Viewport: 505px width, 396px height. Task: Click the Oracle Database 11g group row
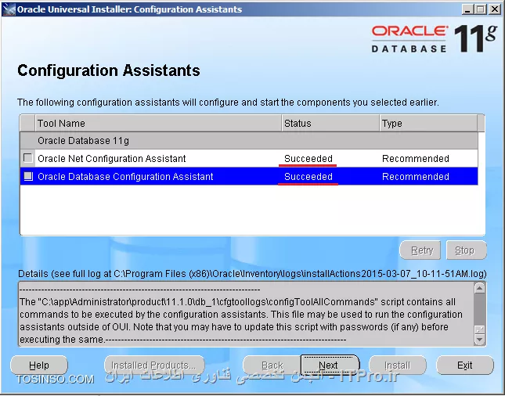[249, 140]
